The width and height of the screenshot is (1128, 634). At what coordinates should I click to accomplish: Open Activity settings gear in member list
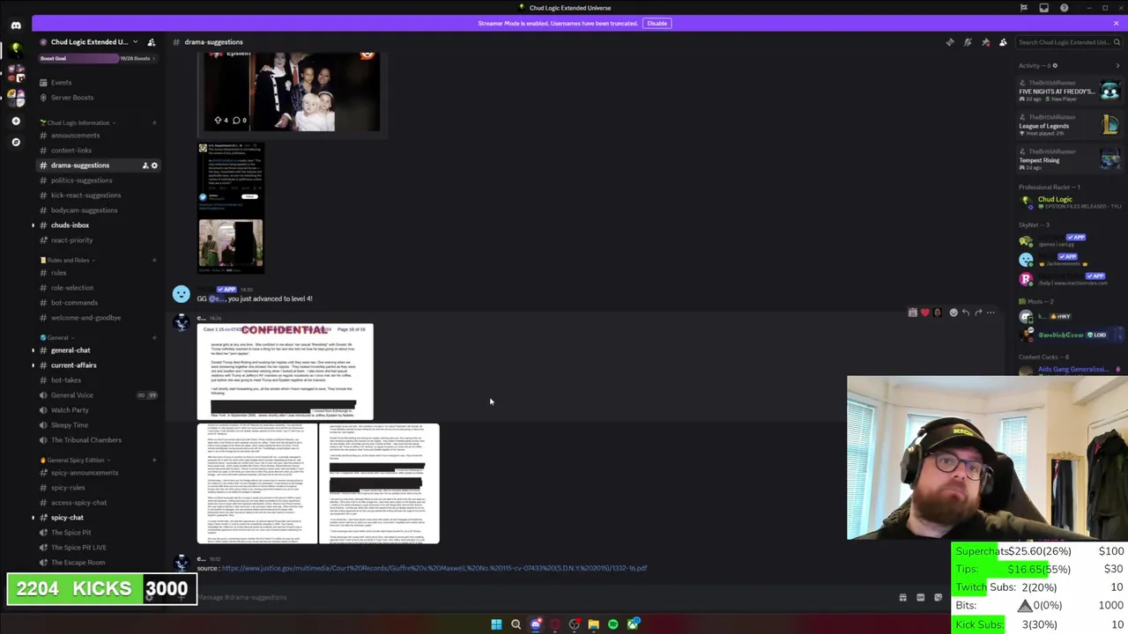(x=1055, y=66)
